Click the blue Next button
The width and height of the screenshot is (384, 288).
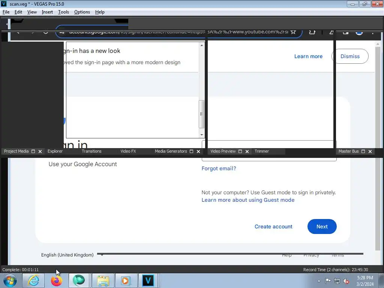(322, 226)
